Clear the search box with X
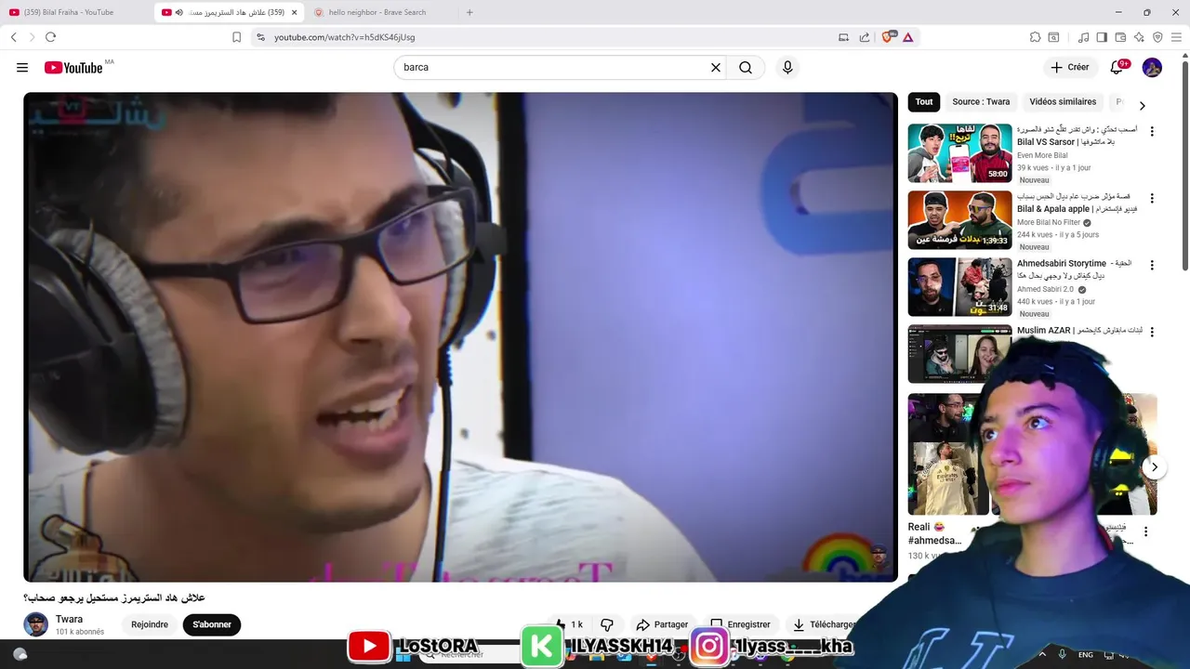 (x=716, y=67)
